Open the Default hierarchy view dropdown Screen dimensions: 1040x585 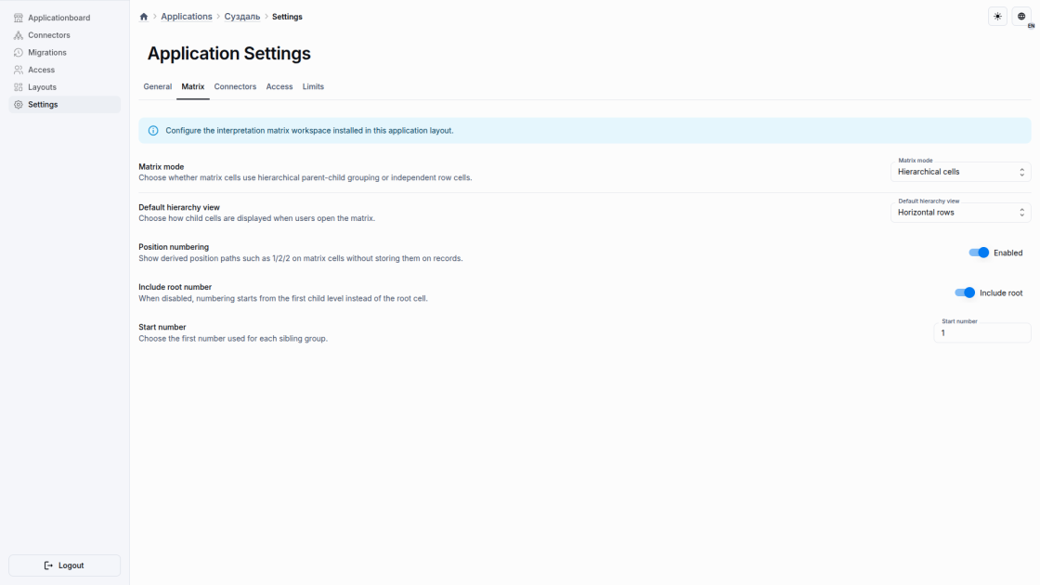pos(960,213)
